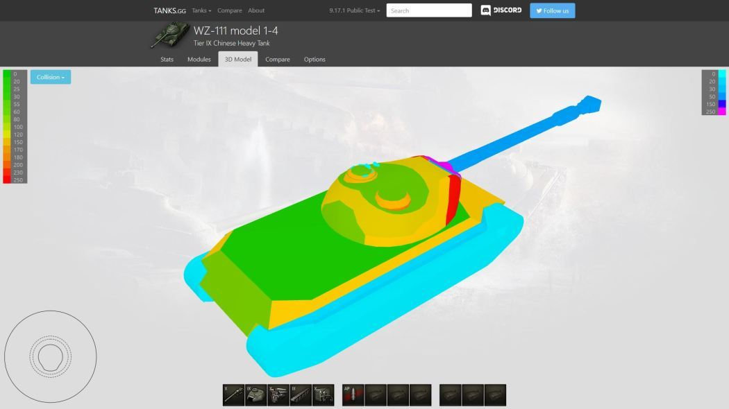Viewport: 729px width, 409px height.
Task: Select the tier IX turret module icon
Action: [x=255, y=395]
